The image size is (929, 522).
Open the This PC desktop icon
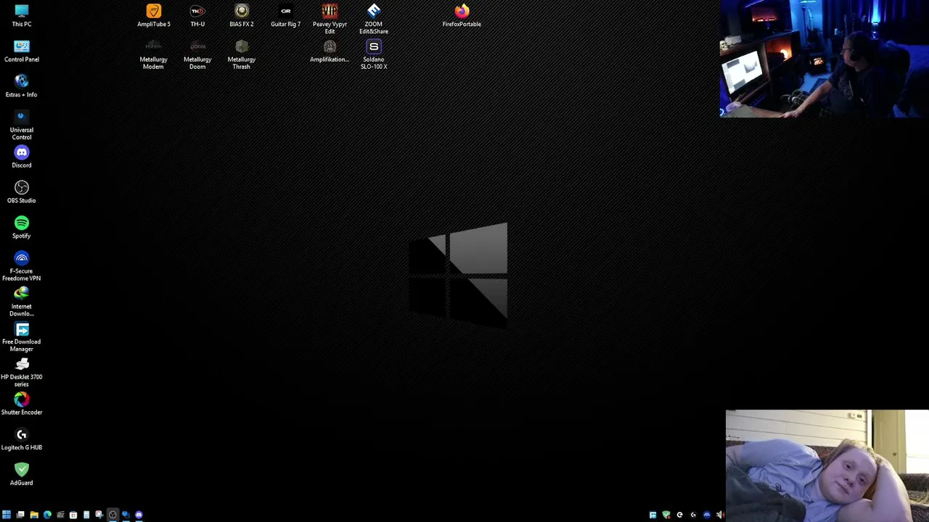click(x=22, y=15)
